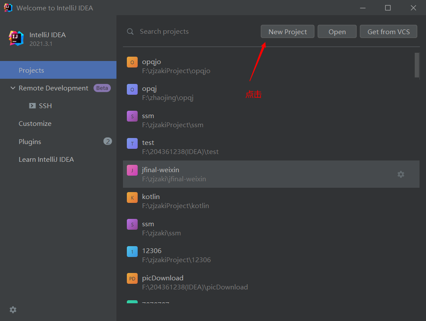426x321 pixels.
Task: Minimize the Welcome window
Action: click(363, 8)
